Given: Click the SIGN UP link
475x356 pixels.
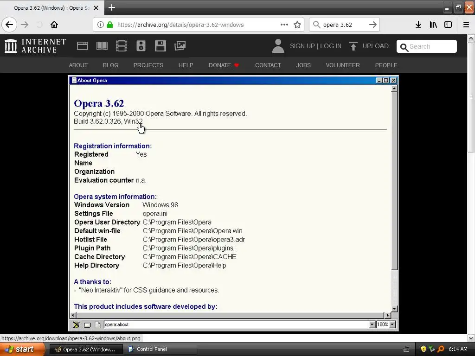Looking at the screenshot, I should pyautogui.click(x=302, y=46).
